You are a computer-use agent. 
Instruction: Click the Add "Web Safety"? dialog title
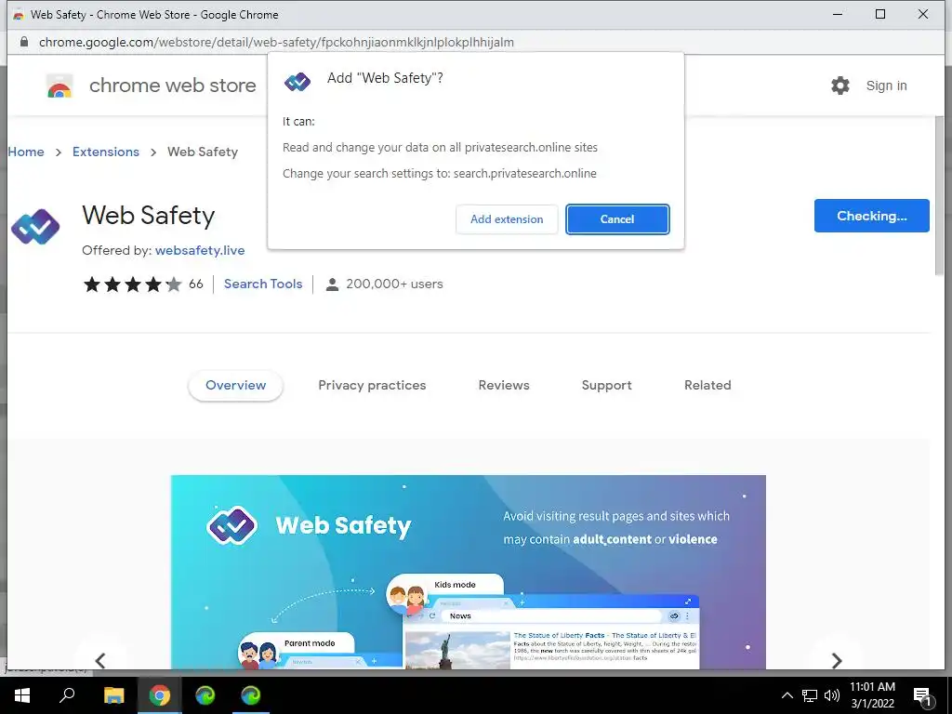385,78
